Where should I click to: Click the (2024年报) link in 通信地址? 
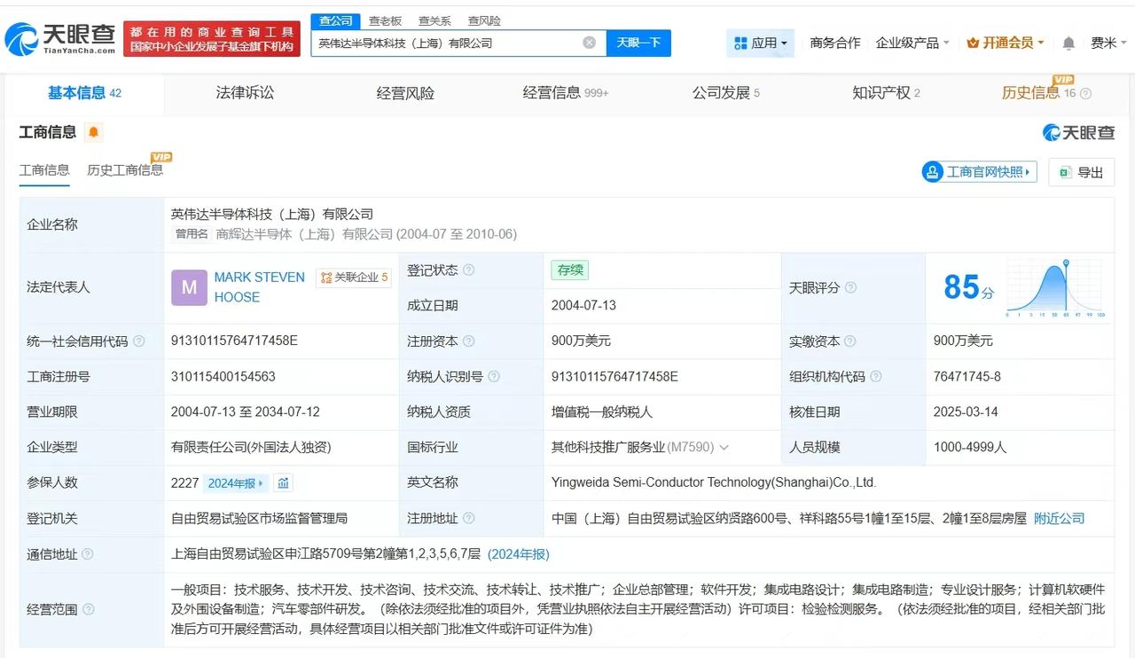pos(519,554)
